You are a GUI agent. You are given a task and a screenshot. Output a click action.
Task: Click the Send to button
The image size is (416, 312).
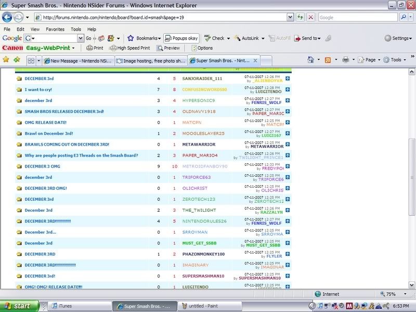click(307, 38)
